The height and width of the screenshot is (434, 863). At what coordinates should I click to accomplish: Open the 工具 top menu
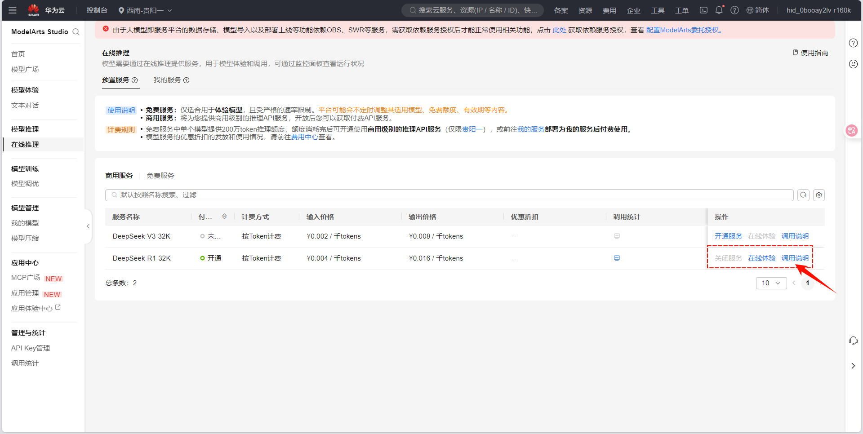point(658,10)
